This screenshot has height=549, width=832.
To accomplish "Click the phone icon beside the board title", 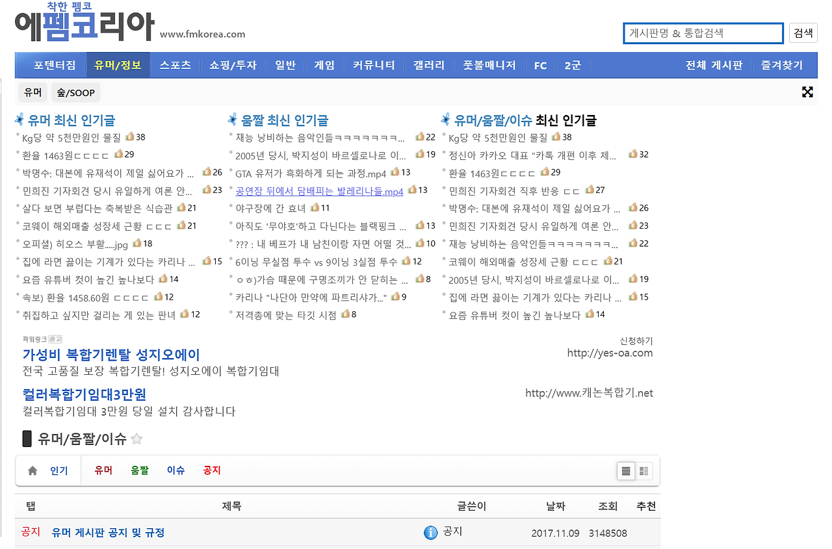I will [x=27, y=439].
